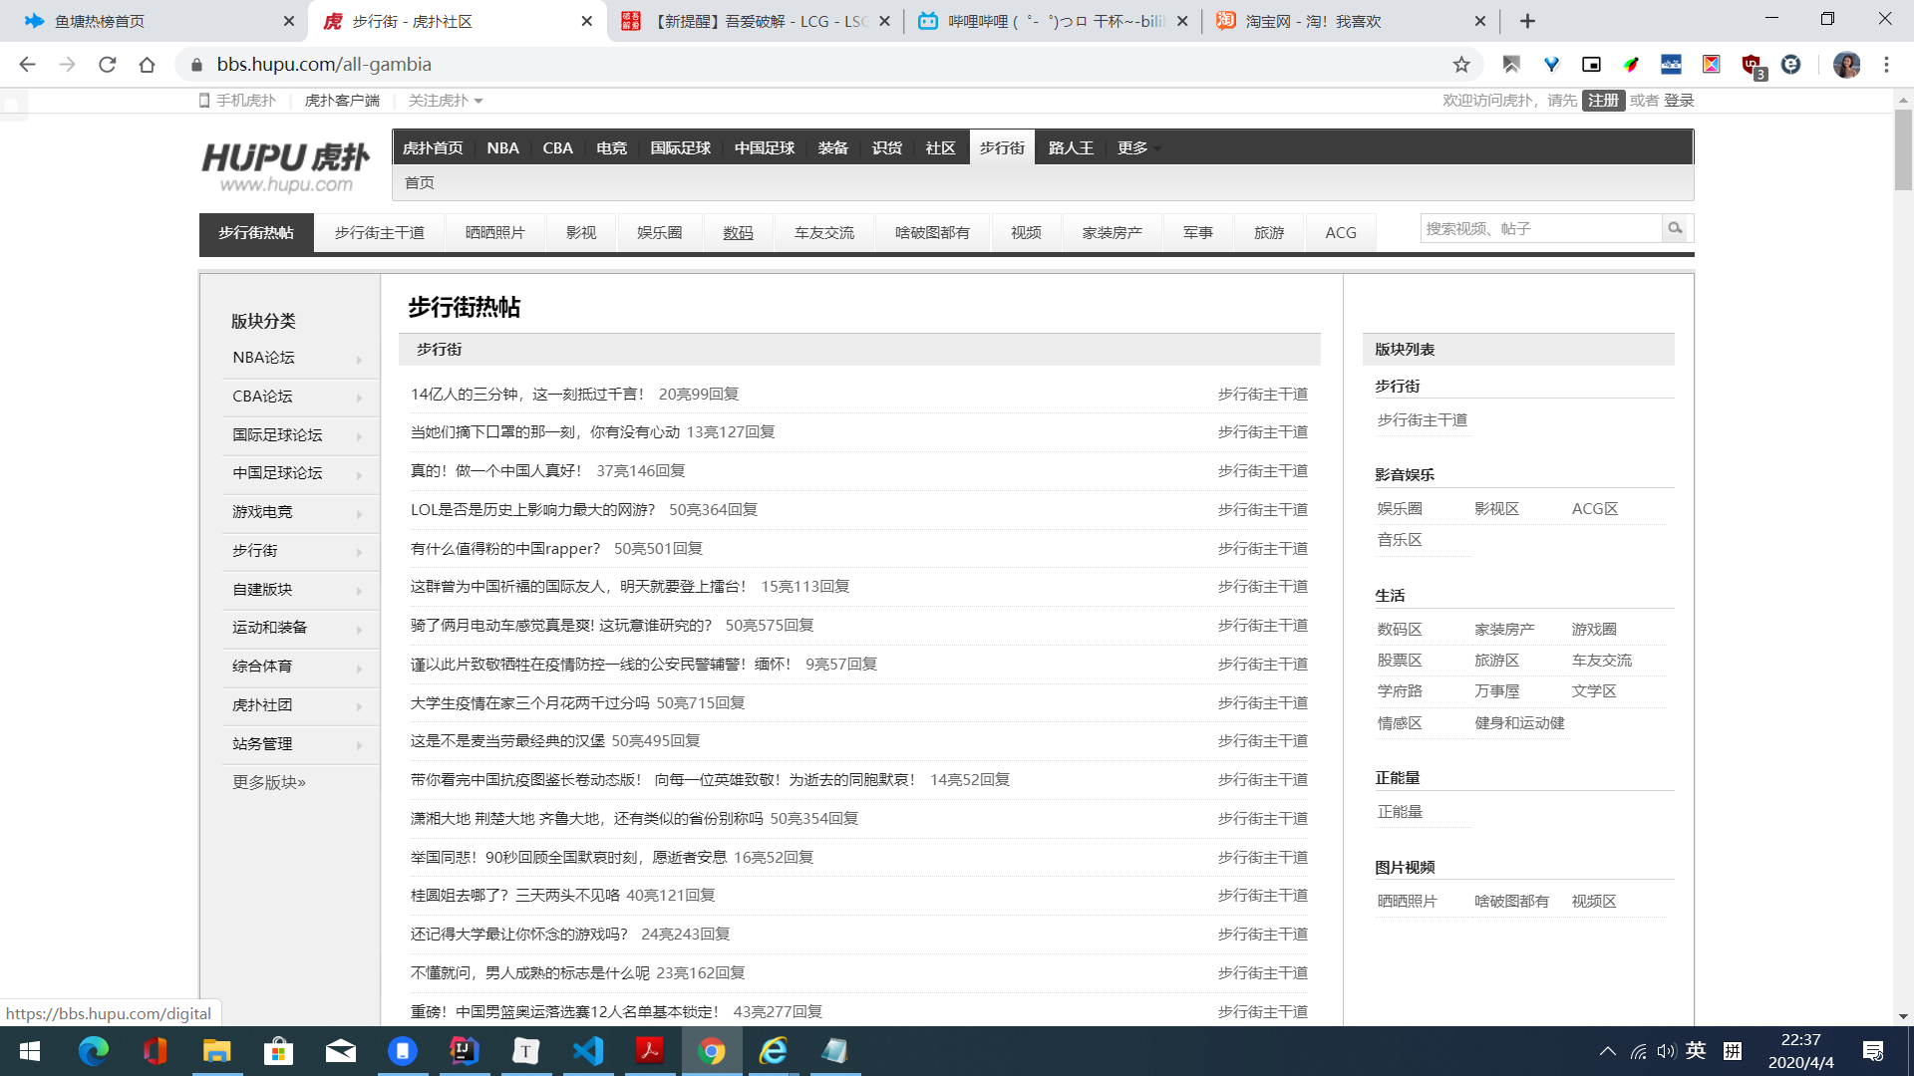Click the Chrome profile avatar
Screen dimensions: 1914x1076
[x=1847, y=65]
